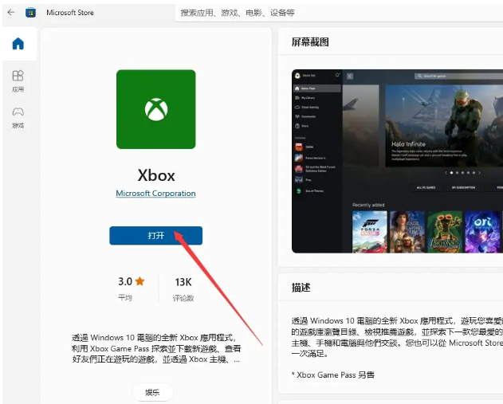503x404 pixels.
Task: Click the Microsoft Store logo icon
Action: pyautogui.click(x=30, y=13)
